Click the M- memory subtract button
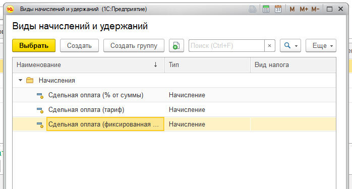This screenshot has width=352, height=189. 315,9
